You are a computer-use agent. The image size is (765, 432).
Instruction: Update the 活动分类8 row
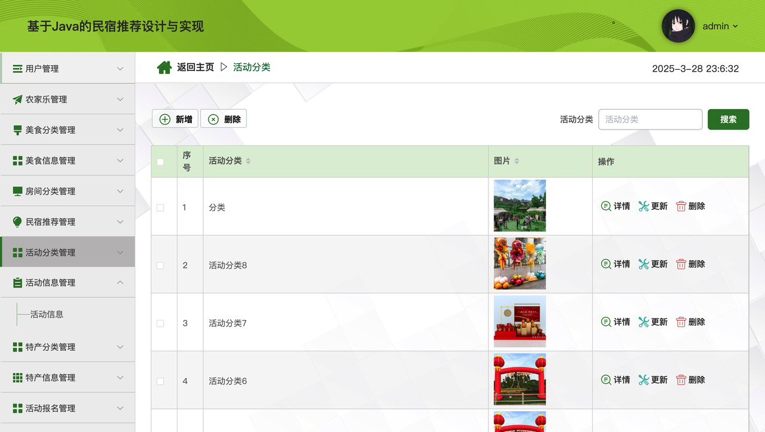tap(653, 264)
